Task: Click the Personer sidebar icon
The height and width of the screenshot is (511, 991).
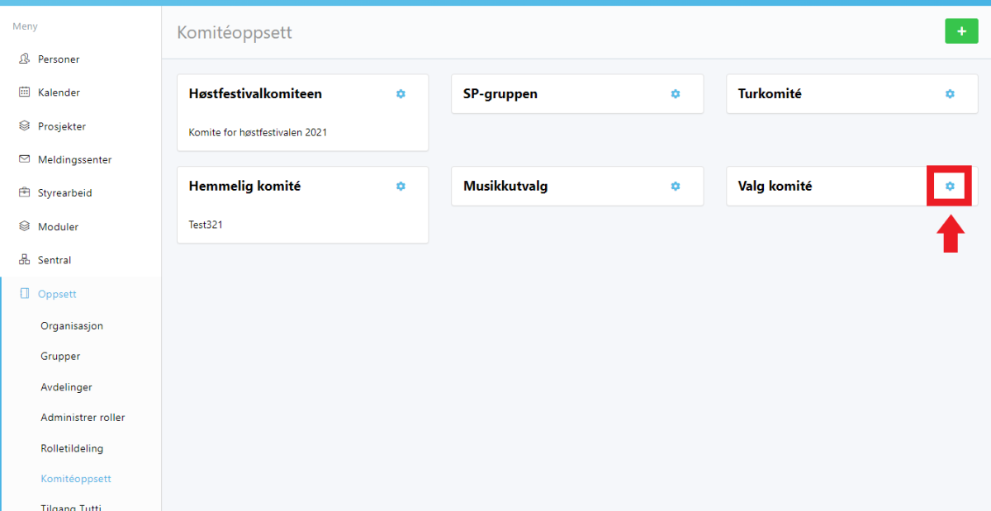Action: [x=24, y=59]
